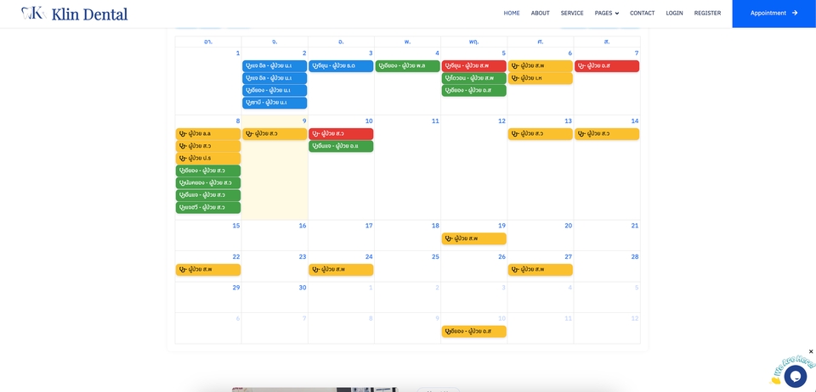Screen dimensions: 816x392
Task: Click the Klin Dental logo
Action: pyautogui.click(x=75, y=14)
